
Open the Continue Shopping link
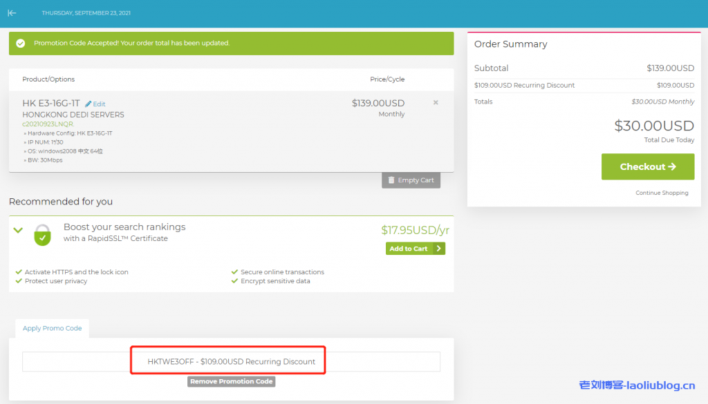coord(662,193)
